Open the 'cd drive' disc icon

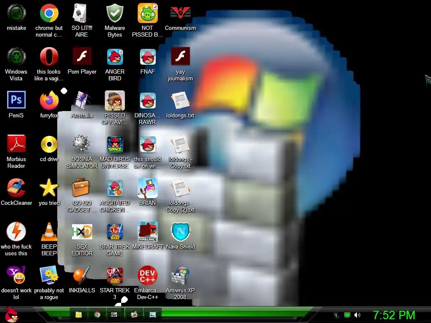(49, 144)
